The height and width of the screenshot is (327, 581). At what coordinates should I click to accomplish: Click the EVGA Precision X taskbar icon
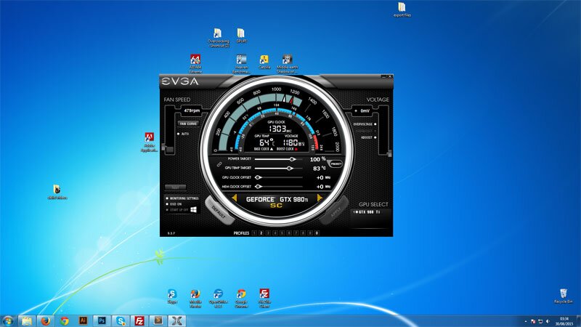[x=177, y=320]
